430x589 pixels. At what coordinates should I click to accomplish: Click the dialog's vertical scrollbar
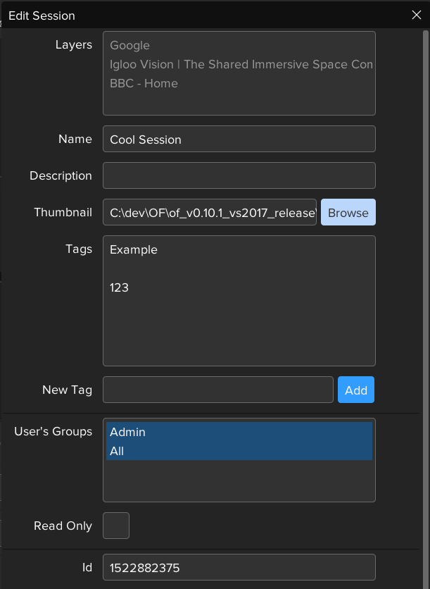(426, 282)
